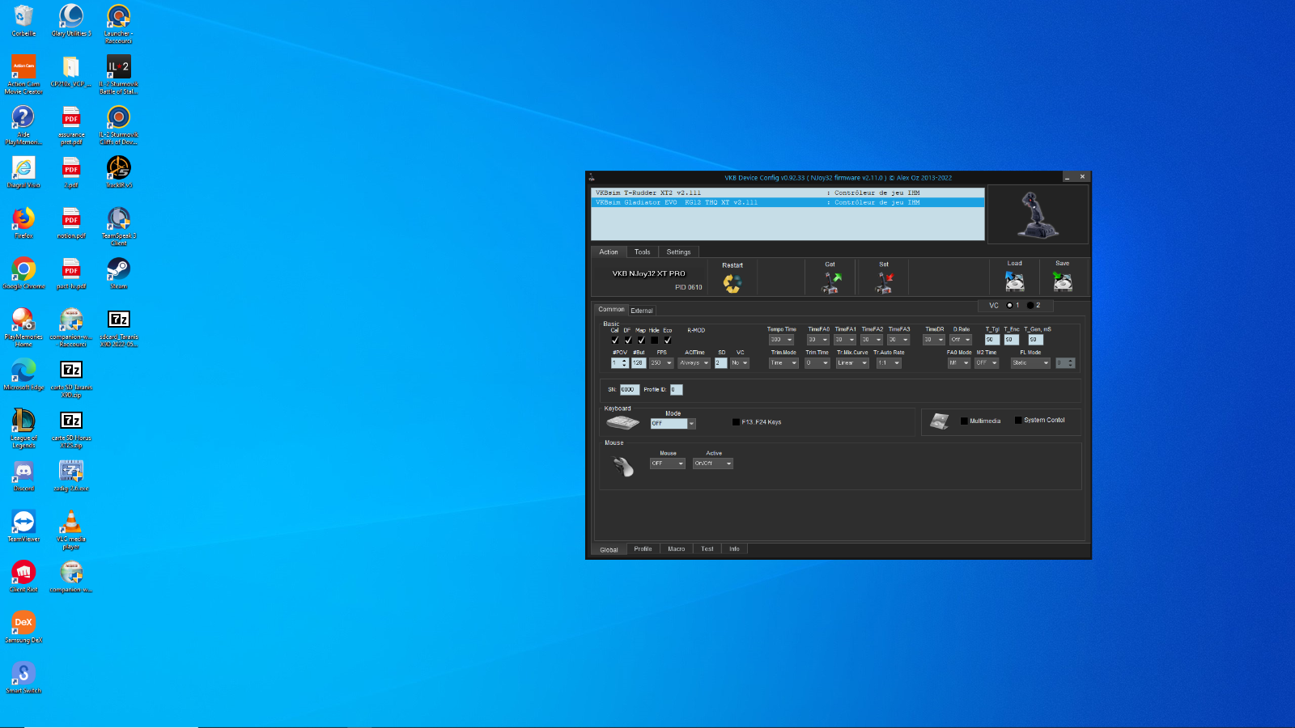The image size is (1295, 728).
Task: Open the TimeFA0 dropdown
Action: tap(818, 340)
